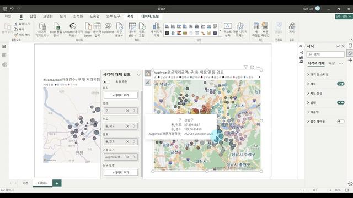Switch to Table view in left sidebar
353x198 pixels.
(4, 55)
